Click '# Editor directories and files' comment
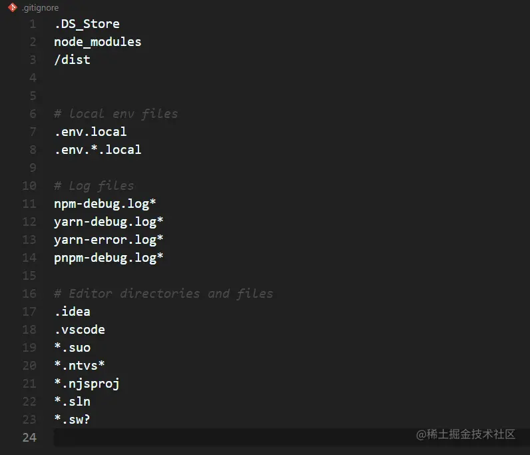 164,294
